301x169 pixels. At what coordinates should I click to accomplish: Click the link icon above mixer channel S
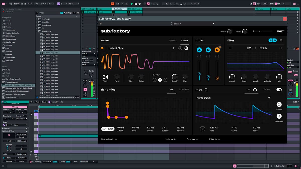tap(219, 47)
